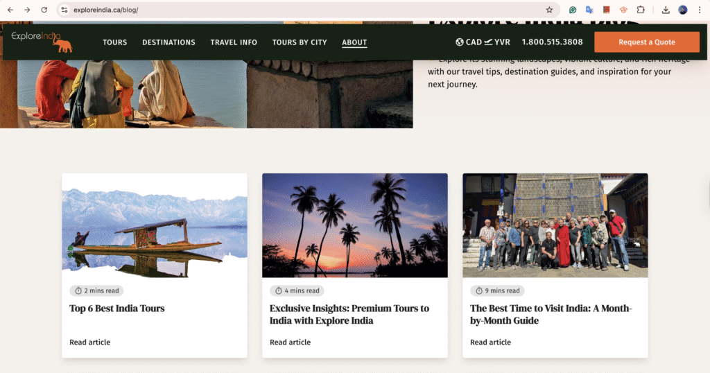This screenshot has height=373, width=710.
Task: Open the YVR departure airport selector
Action: click(x=497, y=42)
